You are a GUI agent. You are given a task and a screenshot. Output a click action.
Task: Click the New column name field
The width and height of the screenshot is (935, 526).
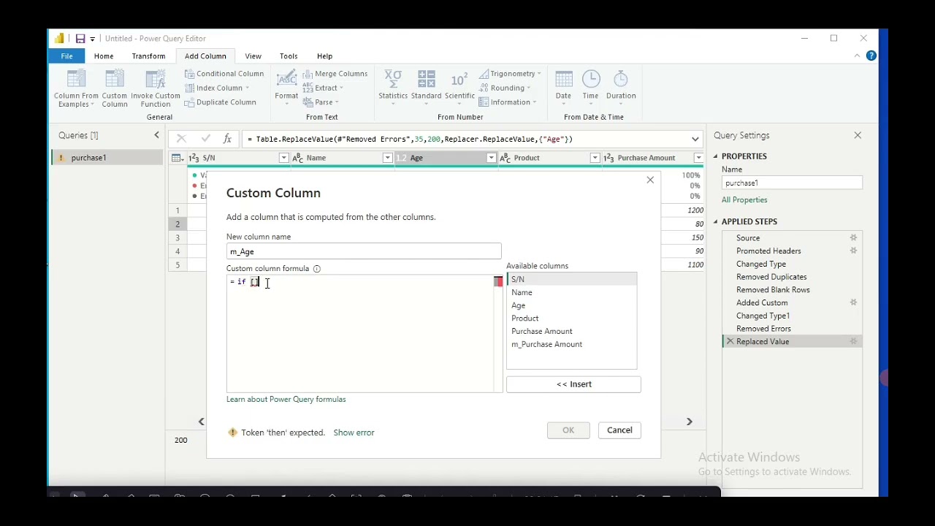(x=364, y=251)
